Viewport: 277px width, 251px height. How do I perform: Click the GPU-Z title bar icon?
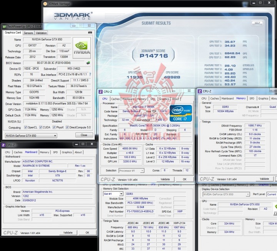click(x=4, y=27)
